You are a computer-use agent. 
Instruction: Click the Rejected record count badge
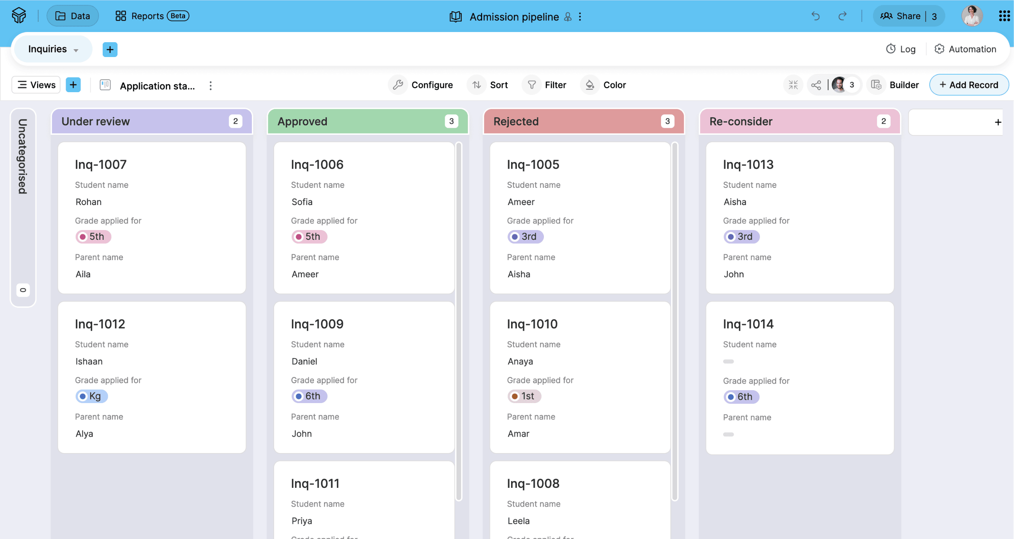coord(668,121)
